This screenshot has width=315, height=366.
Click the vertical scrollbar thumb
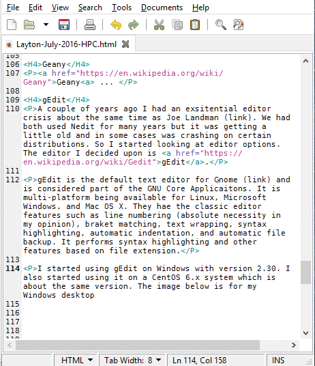pyautogui.click(x=305, y=272)
